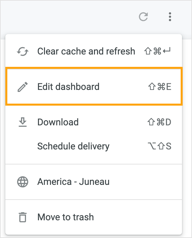Viewport: 192px width, 238px height.
Task: Click the reload dashboard icon
Action: tap(143, 17)
